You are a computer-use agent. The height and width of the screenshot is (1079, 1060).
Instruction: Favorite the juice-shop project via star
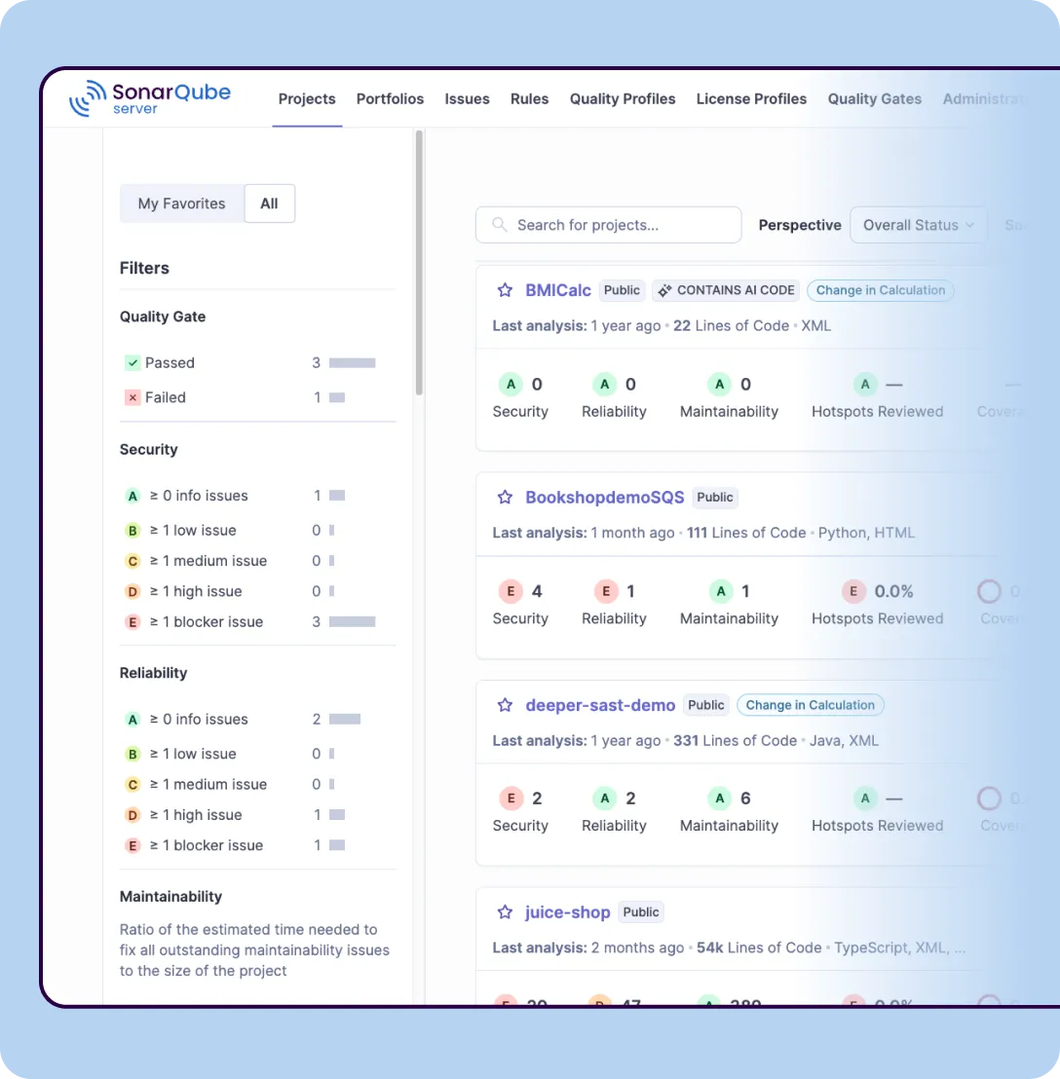click(x=505, y=912)
